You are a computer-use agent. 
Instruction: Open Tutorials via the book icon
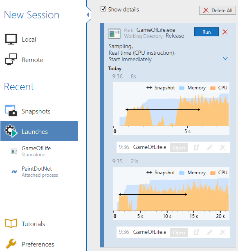[x=11, y=223]
